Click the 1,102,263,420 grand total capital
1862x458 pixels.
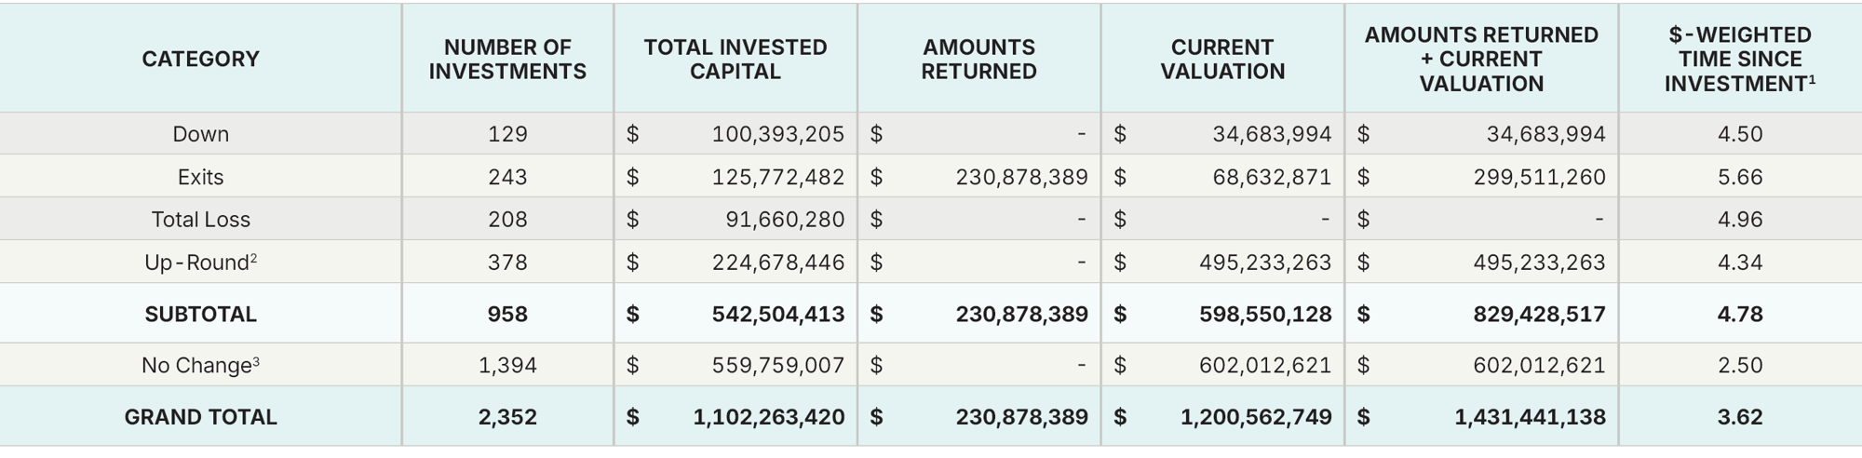[x=768, y=417]
